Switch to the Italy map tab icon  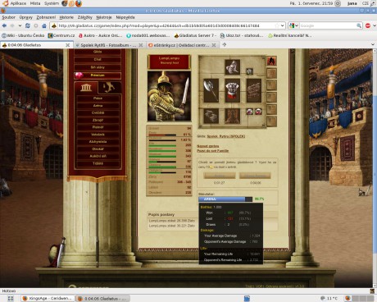point(110,88)
